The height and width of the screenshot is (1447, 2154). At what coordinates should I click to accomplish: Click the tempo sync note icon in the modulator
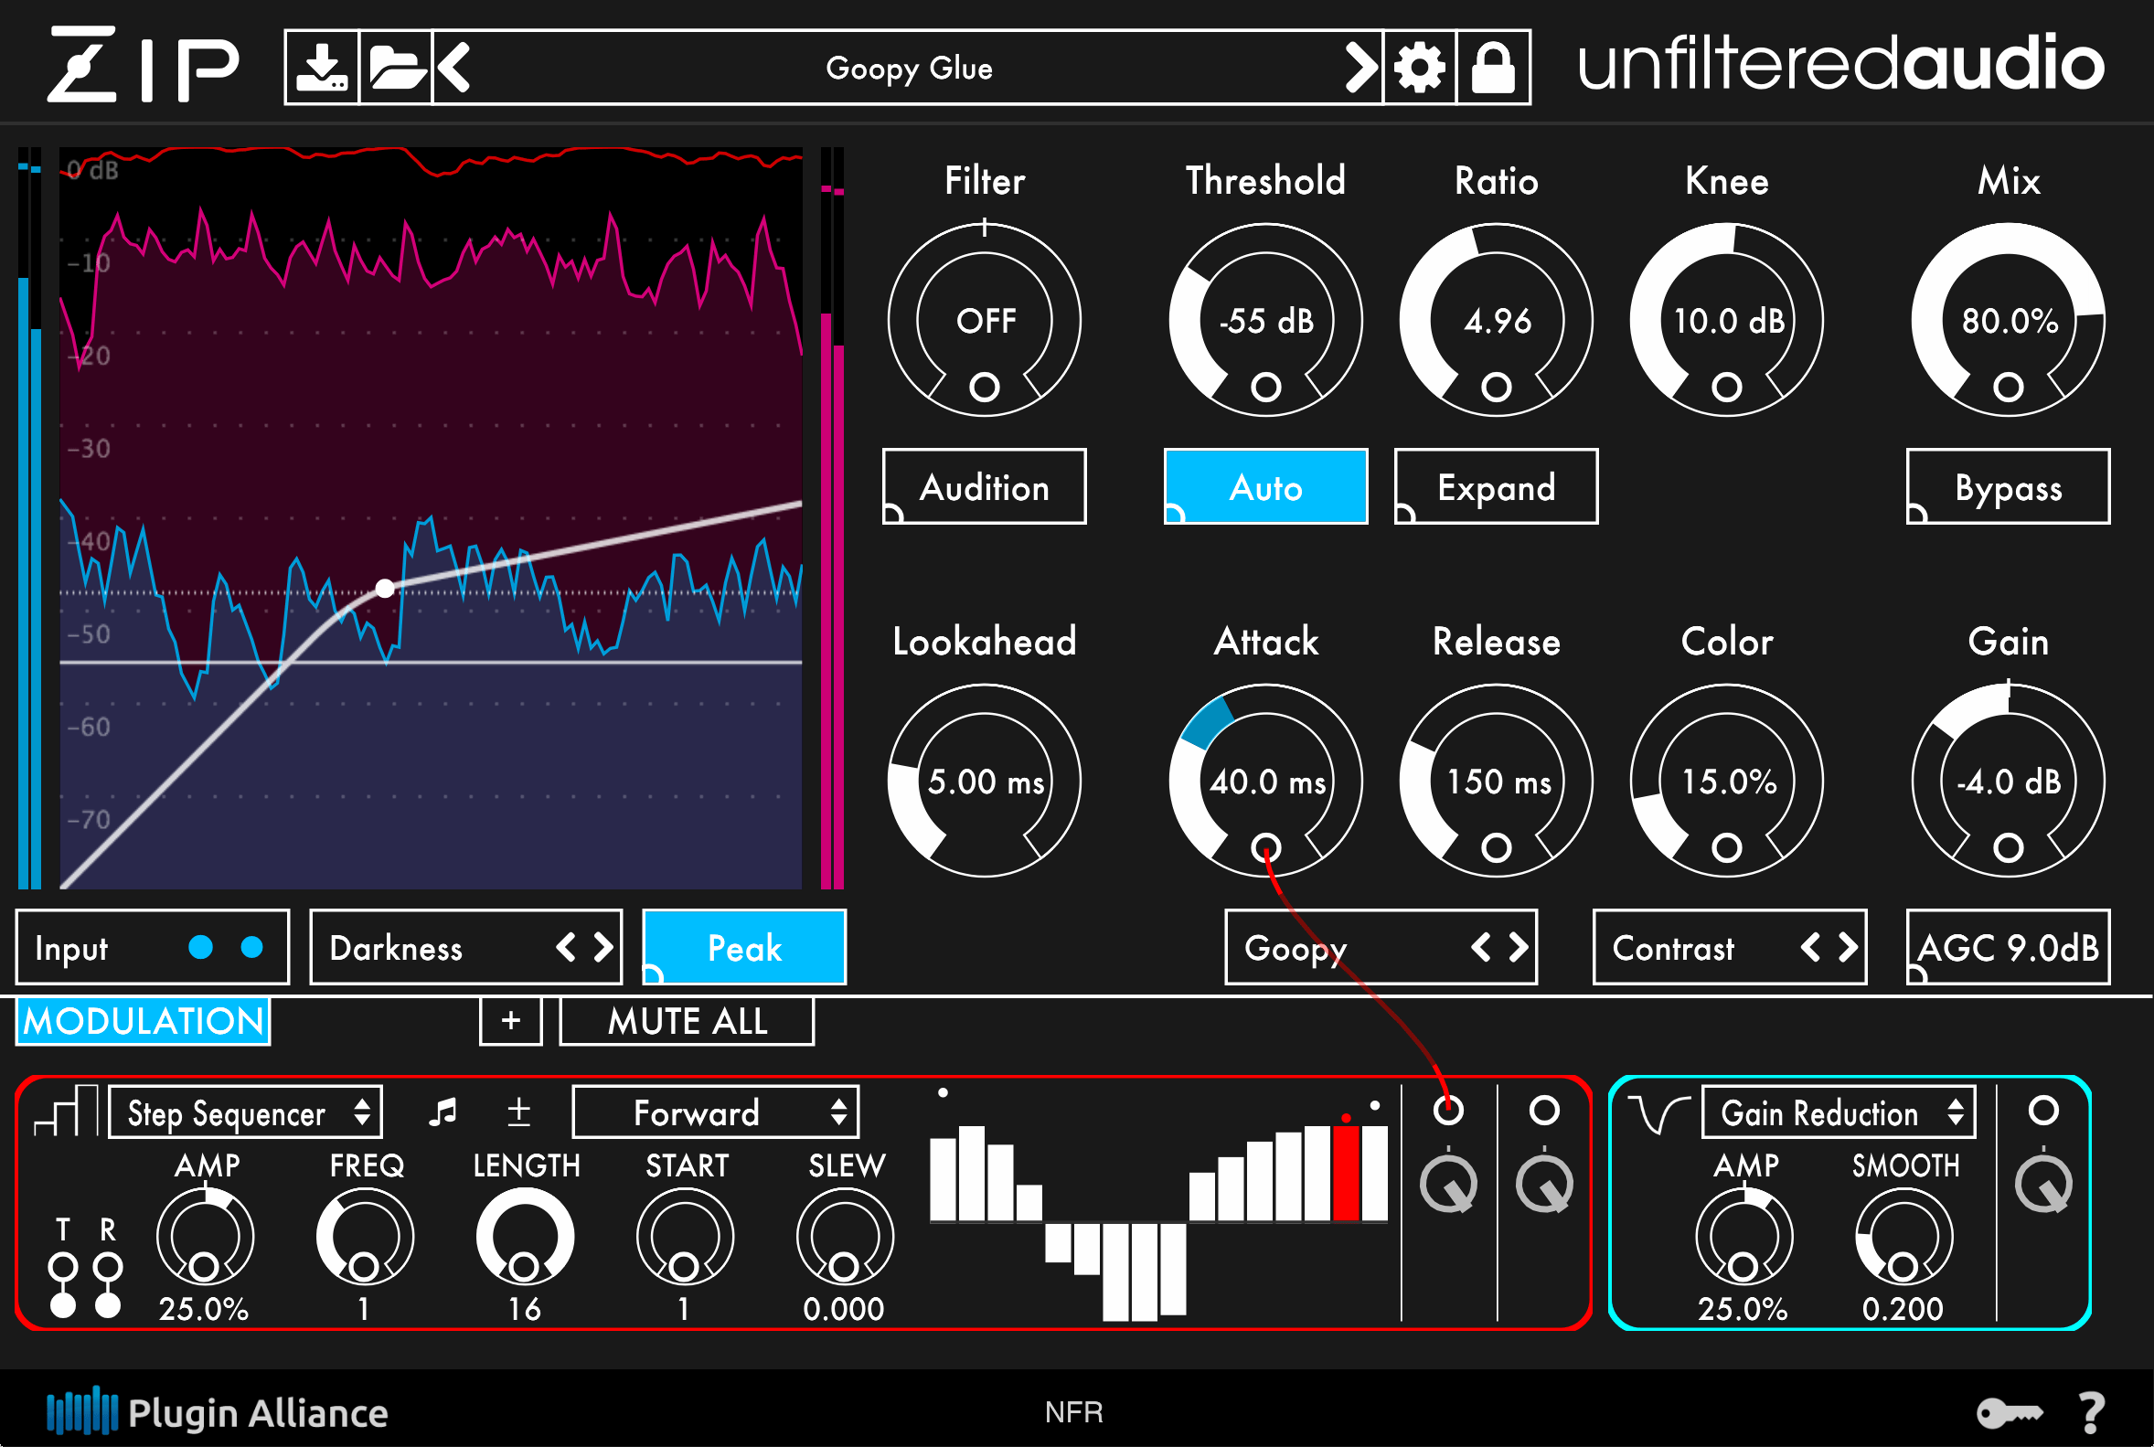[446, 1112]
